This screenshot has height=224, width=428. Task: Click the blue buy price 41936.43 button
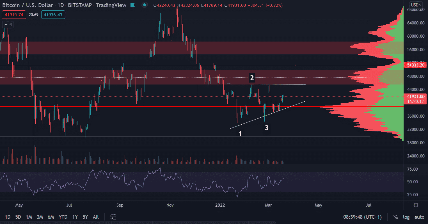[53, 15]
